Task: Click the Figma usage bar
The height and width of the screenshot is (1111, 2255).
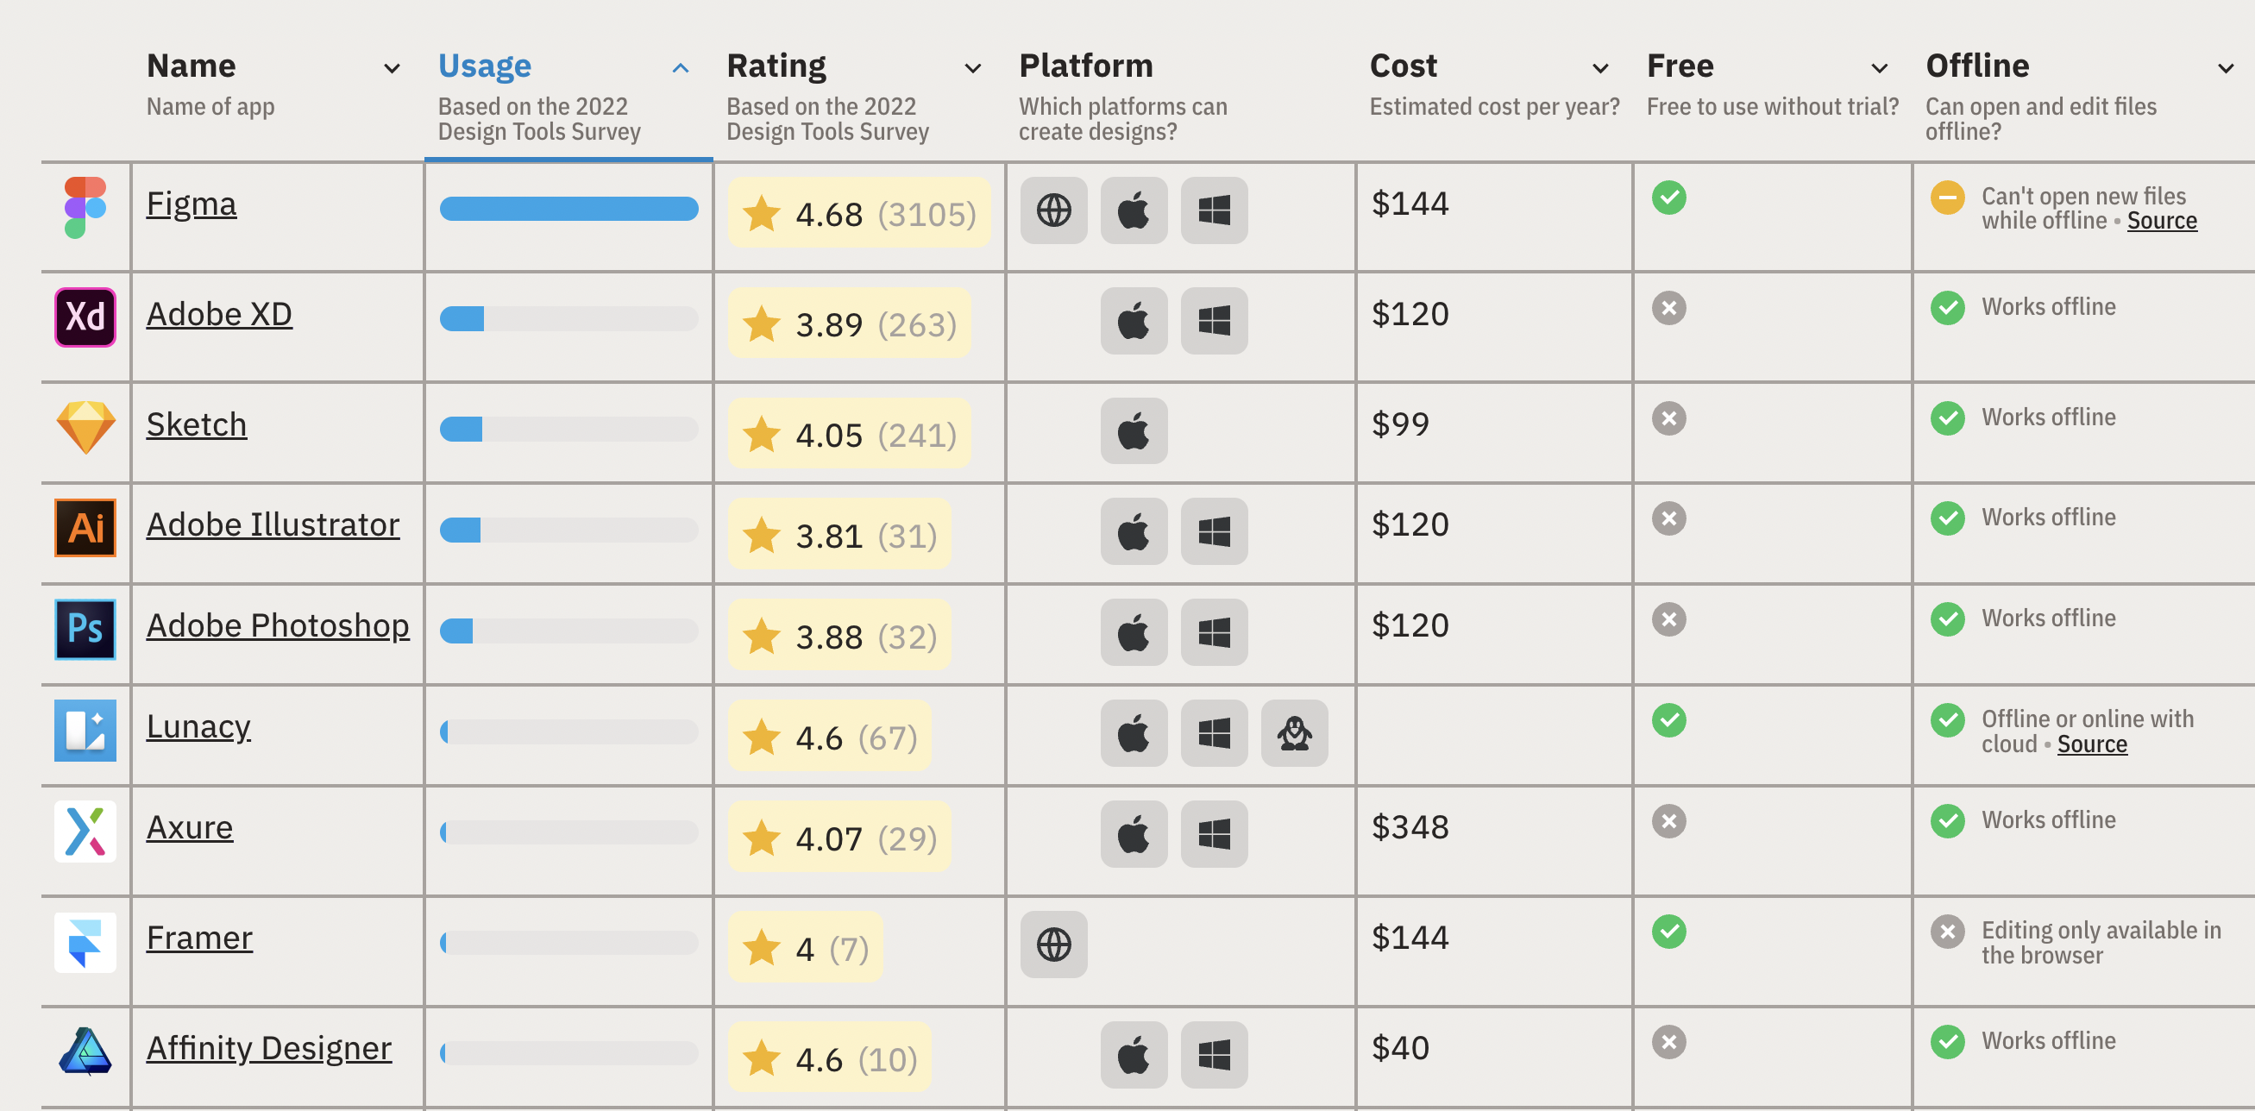Action: (568, 209)
